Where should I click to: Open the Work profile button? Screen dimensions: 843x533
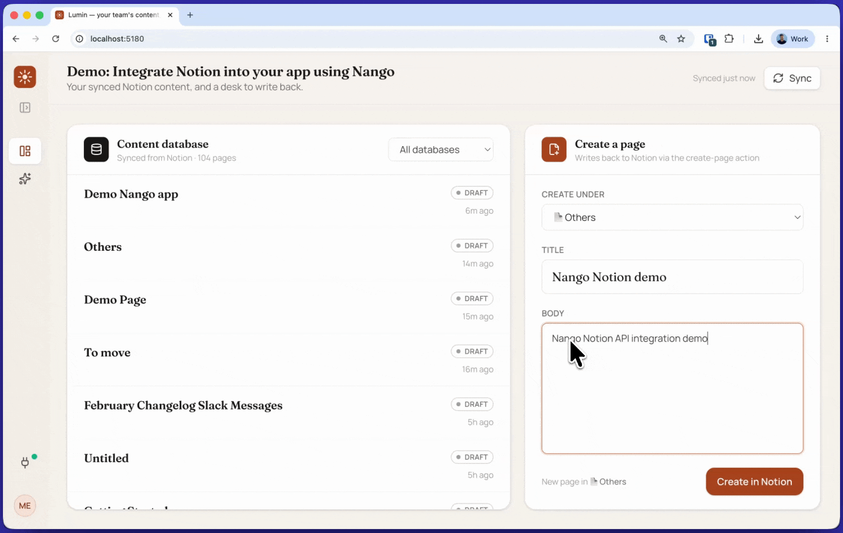click(x=793, y=39)
